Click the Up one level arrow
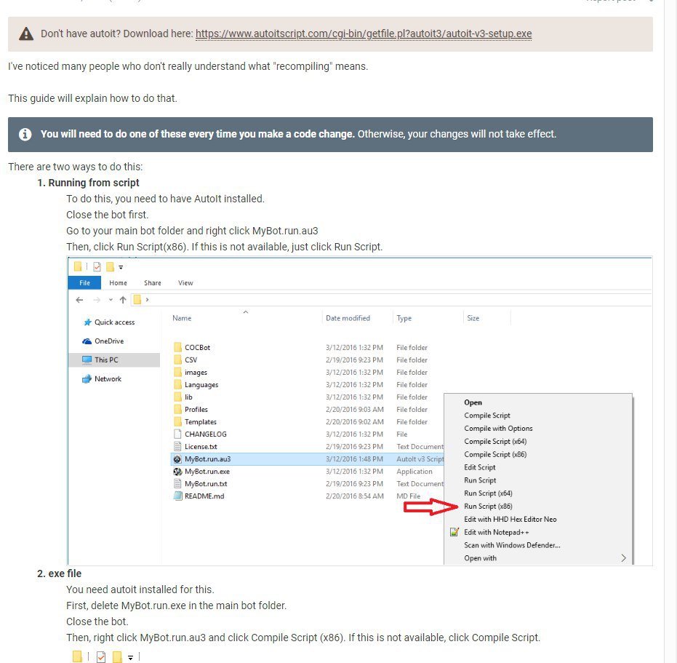The image size is (677, 663). coord(123,300)
